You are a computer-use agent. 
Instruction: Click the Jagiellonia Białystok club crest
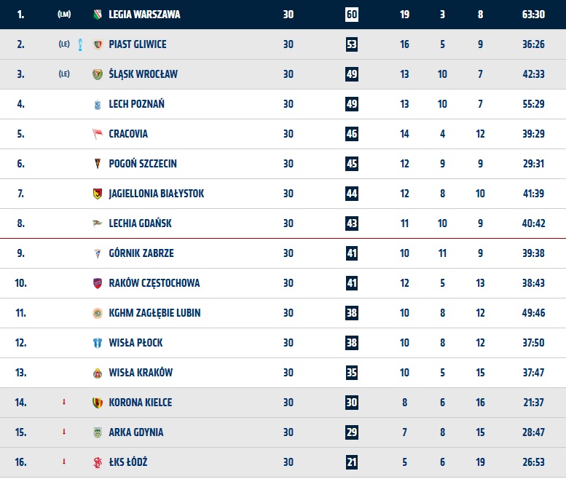coord(98,194)
